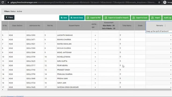Open assessment type dropdown for SANVI JAIN
Viewport: 172px width, 97px height.
pos(95,83)
